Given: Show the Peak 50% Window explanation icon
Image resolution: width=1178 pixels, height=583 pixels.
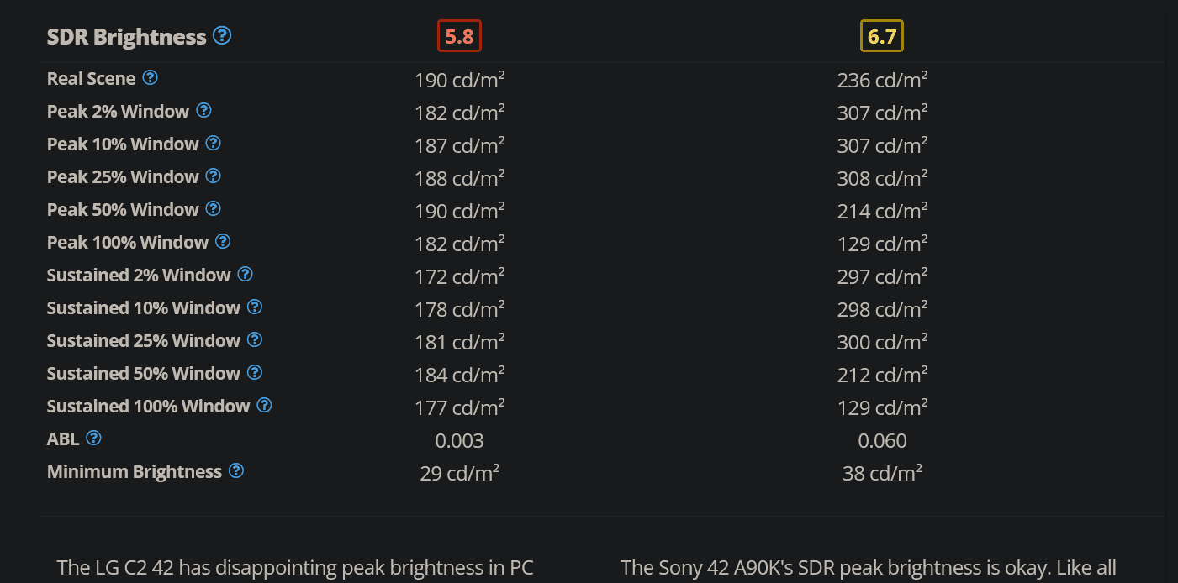Looking at the screenshot, I should coord(214,208).
